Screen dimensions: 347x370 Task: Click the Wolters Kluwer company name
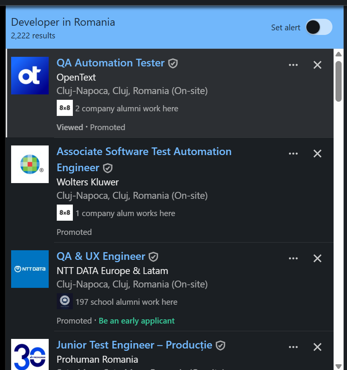88,182
